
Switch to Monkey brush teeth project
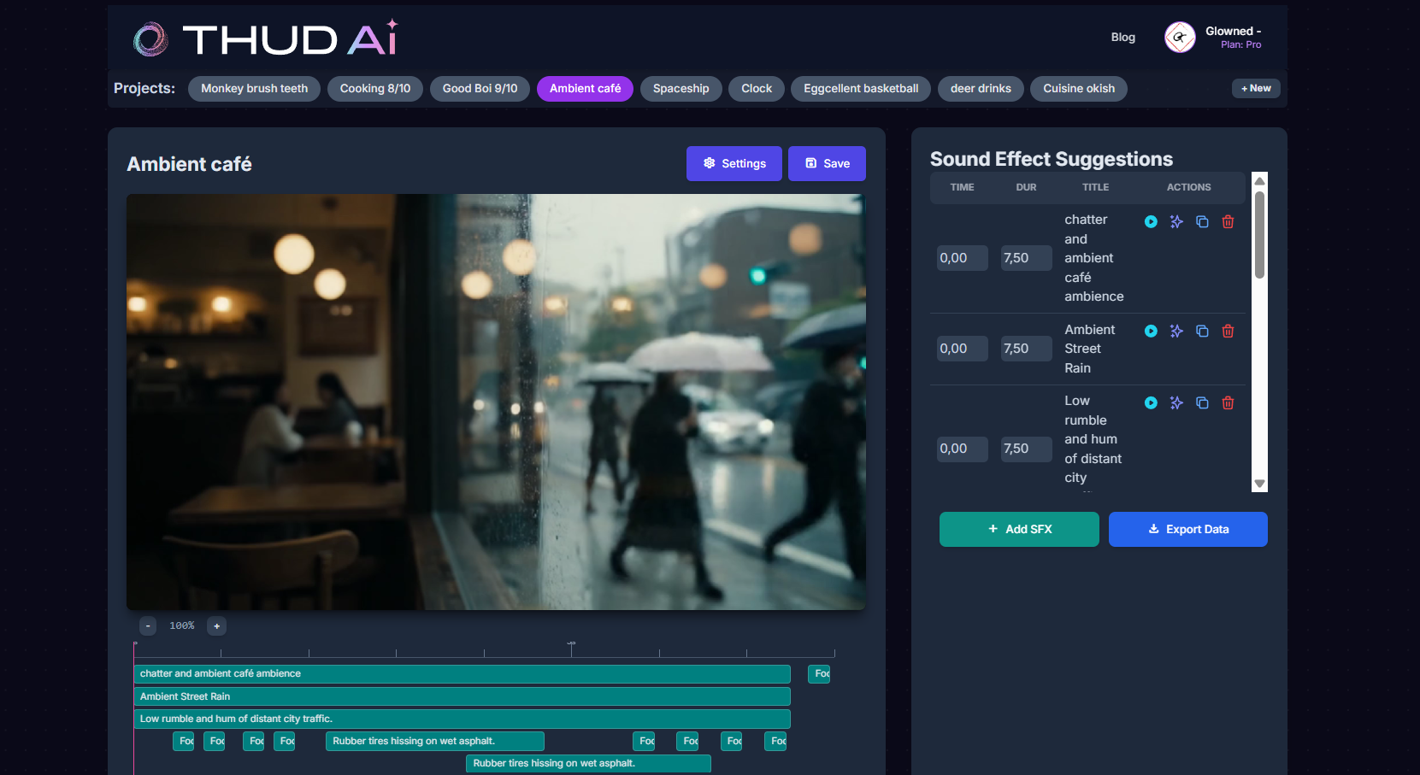(x=254, y=89)
